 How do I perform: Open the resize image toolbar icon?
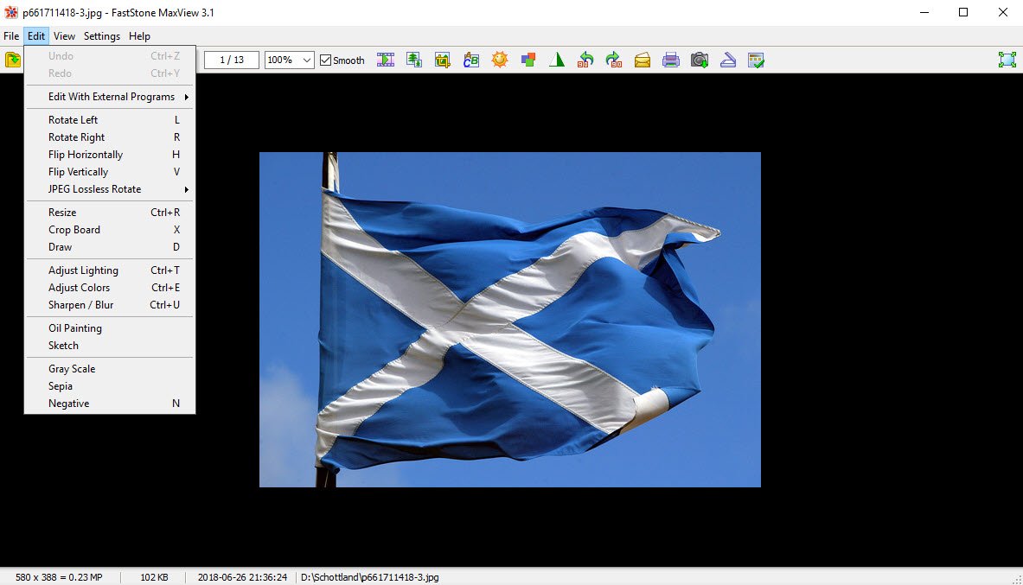pyautogui.click(x=414, y=60)
